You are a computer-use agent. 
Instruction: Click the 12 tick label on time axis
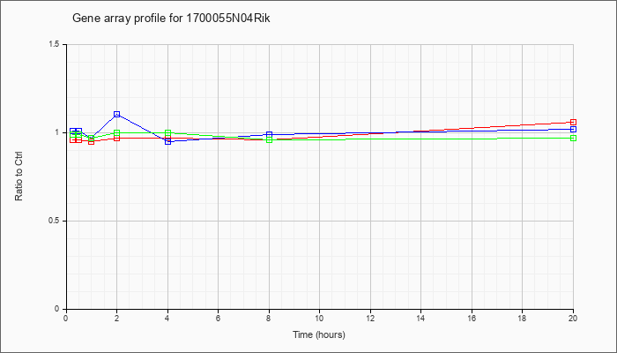tap(370, 318)
